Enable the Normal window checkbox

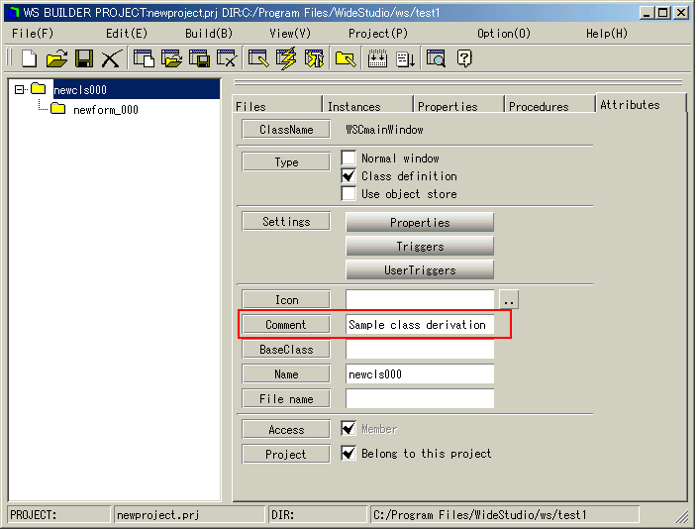coord(349,159)
